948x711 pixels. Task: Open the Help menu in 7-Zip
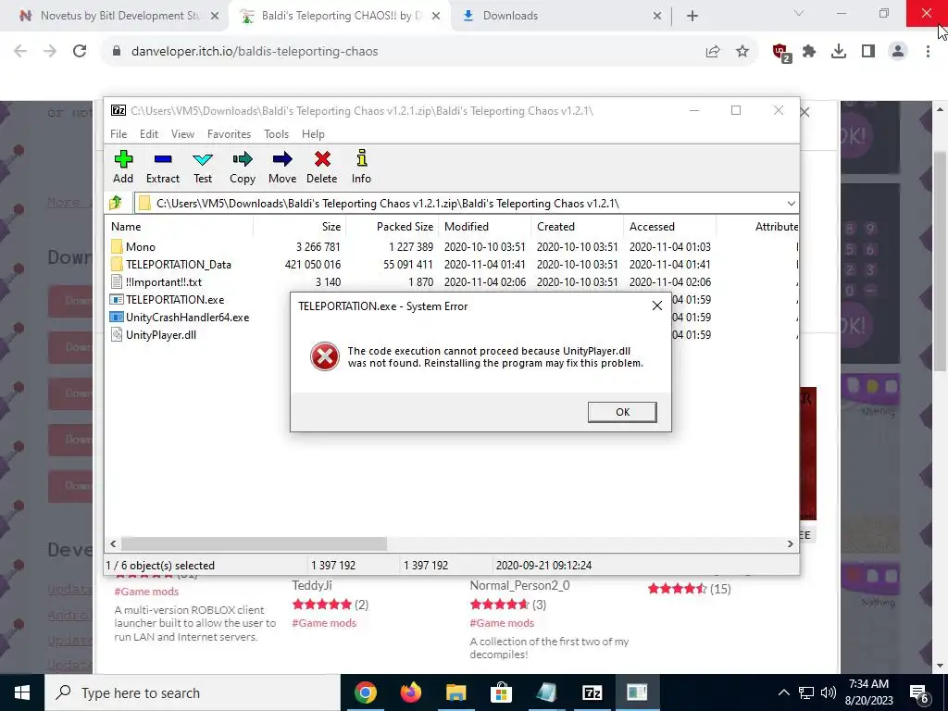pos(313,134)
